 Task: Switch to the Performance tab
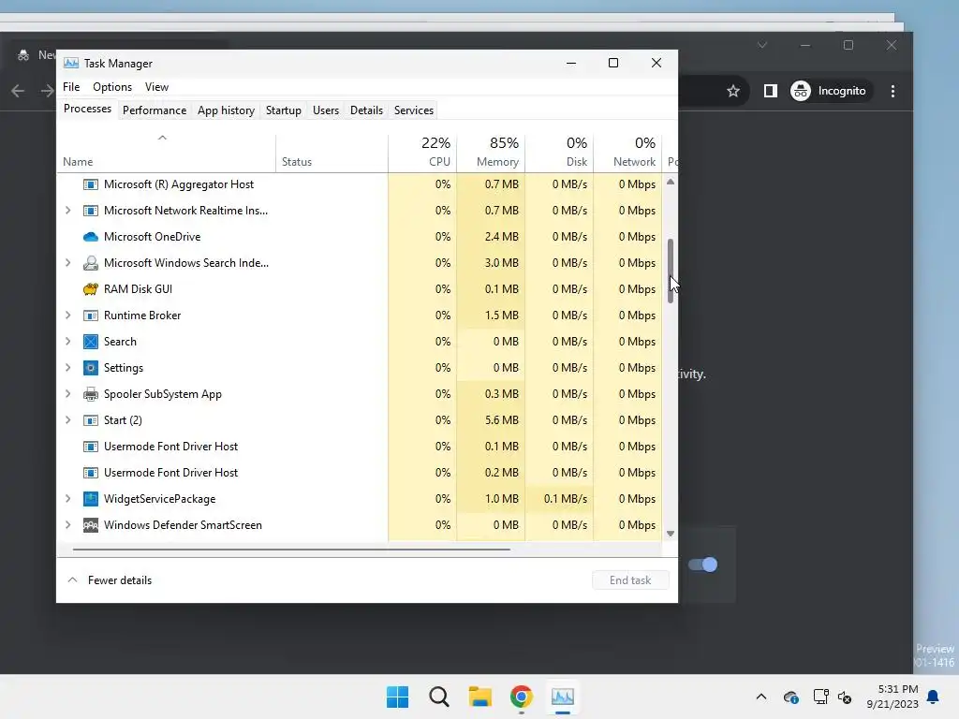click(x=155, y=110)
